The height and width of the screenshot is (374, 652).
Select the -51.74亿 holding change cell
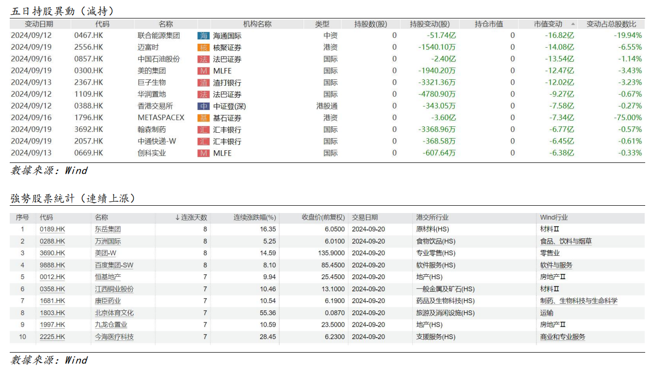[441, 36]
